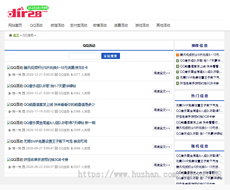Click the 热门信息 sidebar heading
This screenshot has width=230, height=190.
pos(200,96)
